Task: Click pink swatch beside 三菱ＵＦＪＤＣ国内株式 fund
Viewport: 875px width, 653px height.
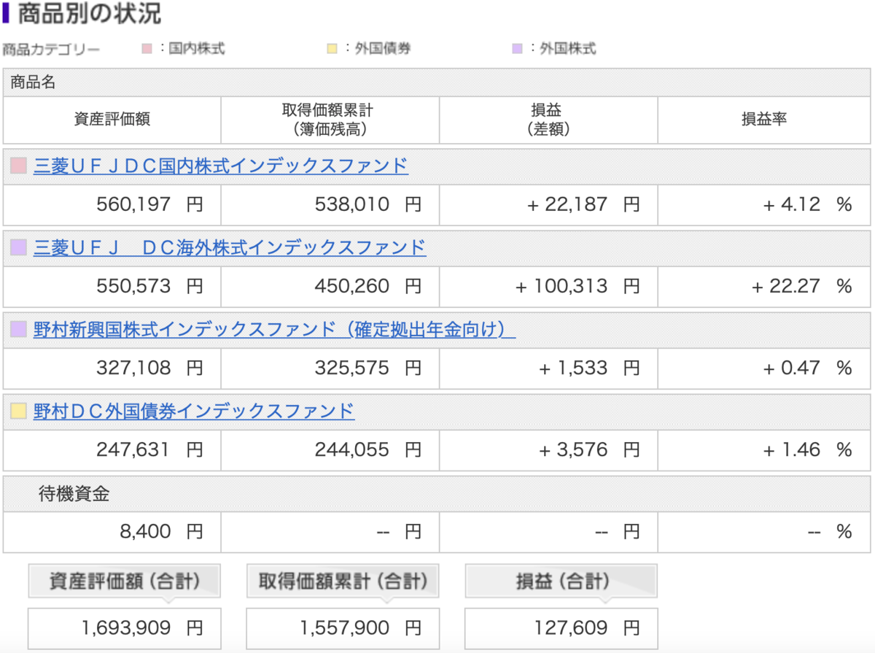Action: (18, 166)
